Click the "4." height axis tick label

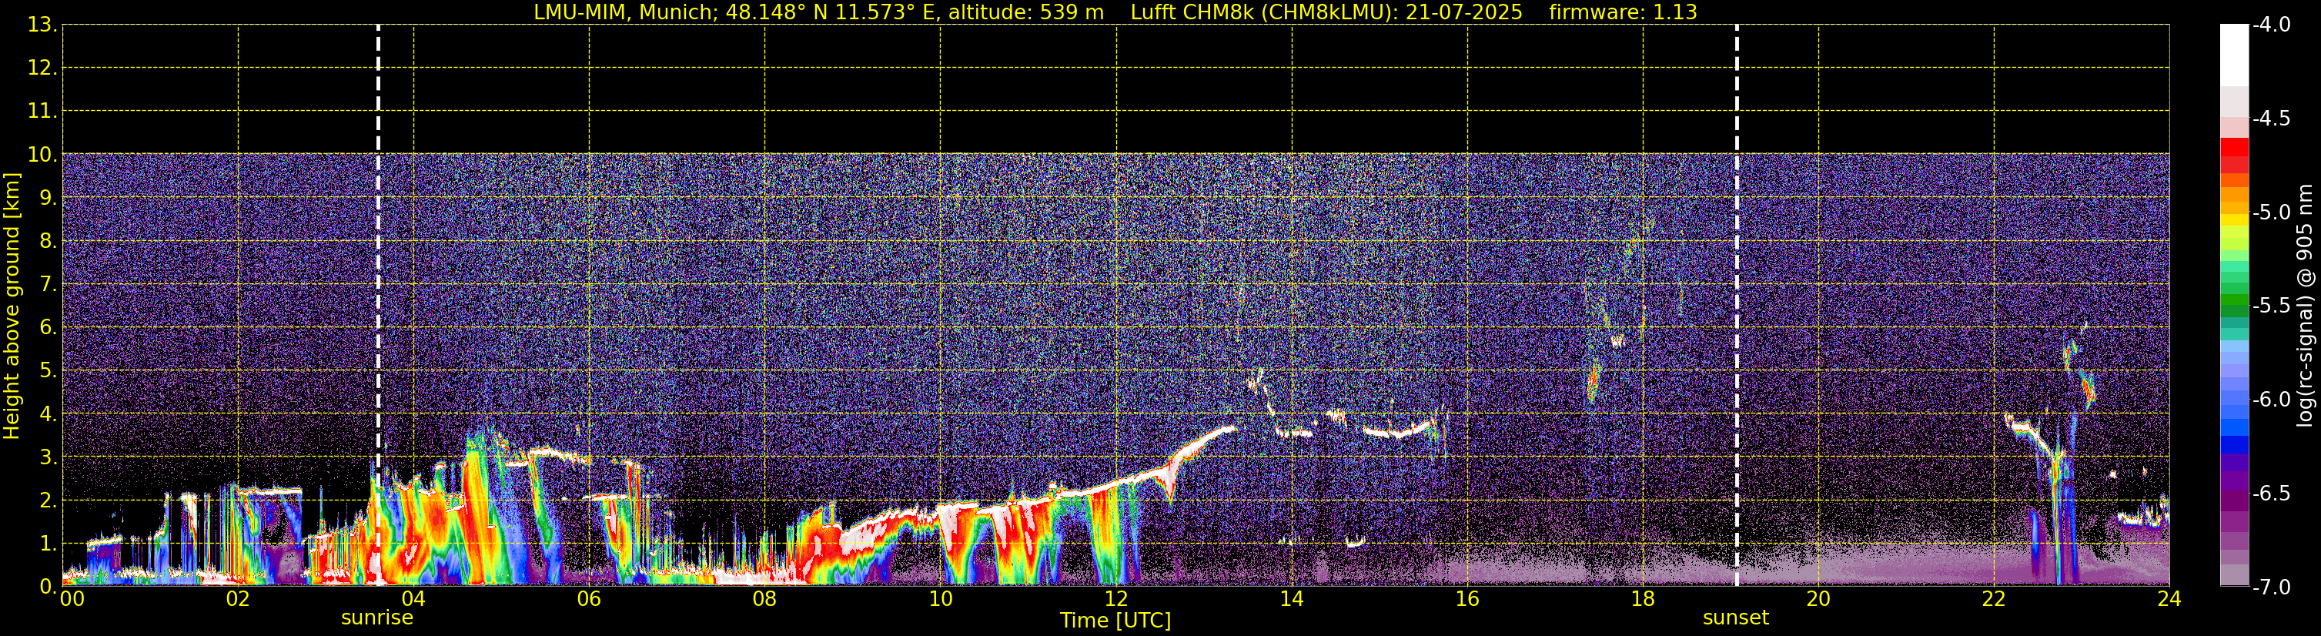coord(48,414)
